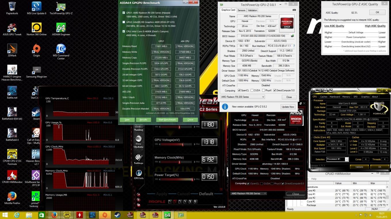
Task: Click the GPU Voltage value field 1318
Action: pyautogui.click(x=209, y=142)
